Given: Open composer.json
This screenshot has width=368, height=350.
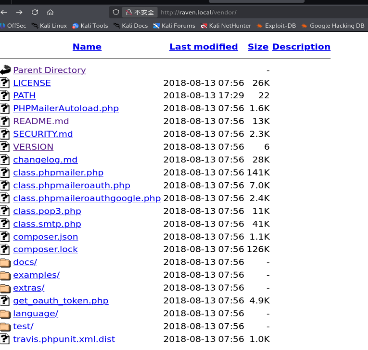Looking at the screenshot, I should pyautogui.click(x=45, y=237).
